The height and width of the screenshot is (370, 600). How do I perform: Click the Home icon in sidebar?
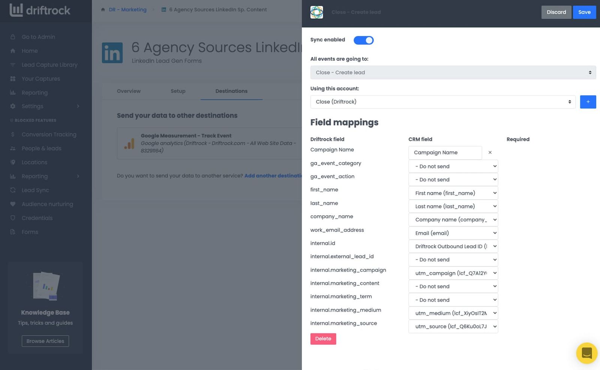point(13,51)
